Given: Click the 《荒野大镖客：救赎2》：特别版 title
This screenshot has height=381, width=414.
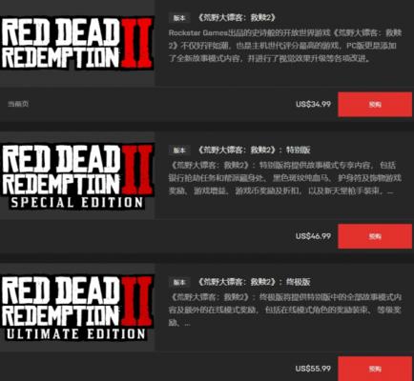Looking at the screenshot, I should click(254, 150).
